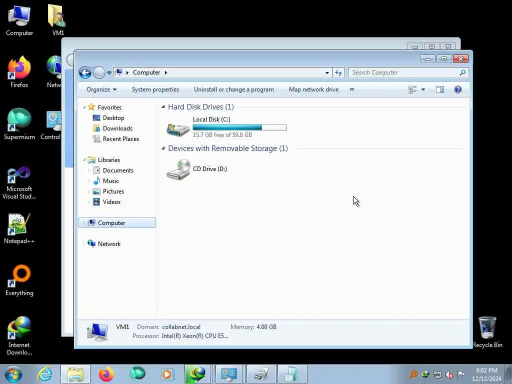
Task: Open System properties from the toolbar
Action: [155, 89]
